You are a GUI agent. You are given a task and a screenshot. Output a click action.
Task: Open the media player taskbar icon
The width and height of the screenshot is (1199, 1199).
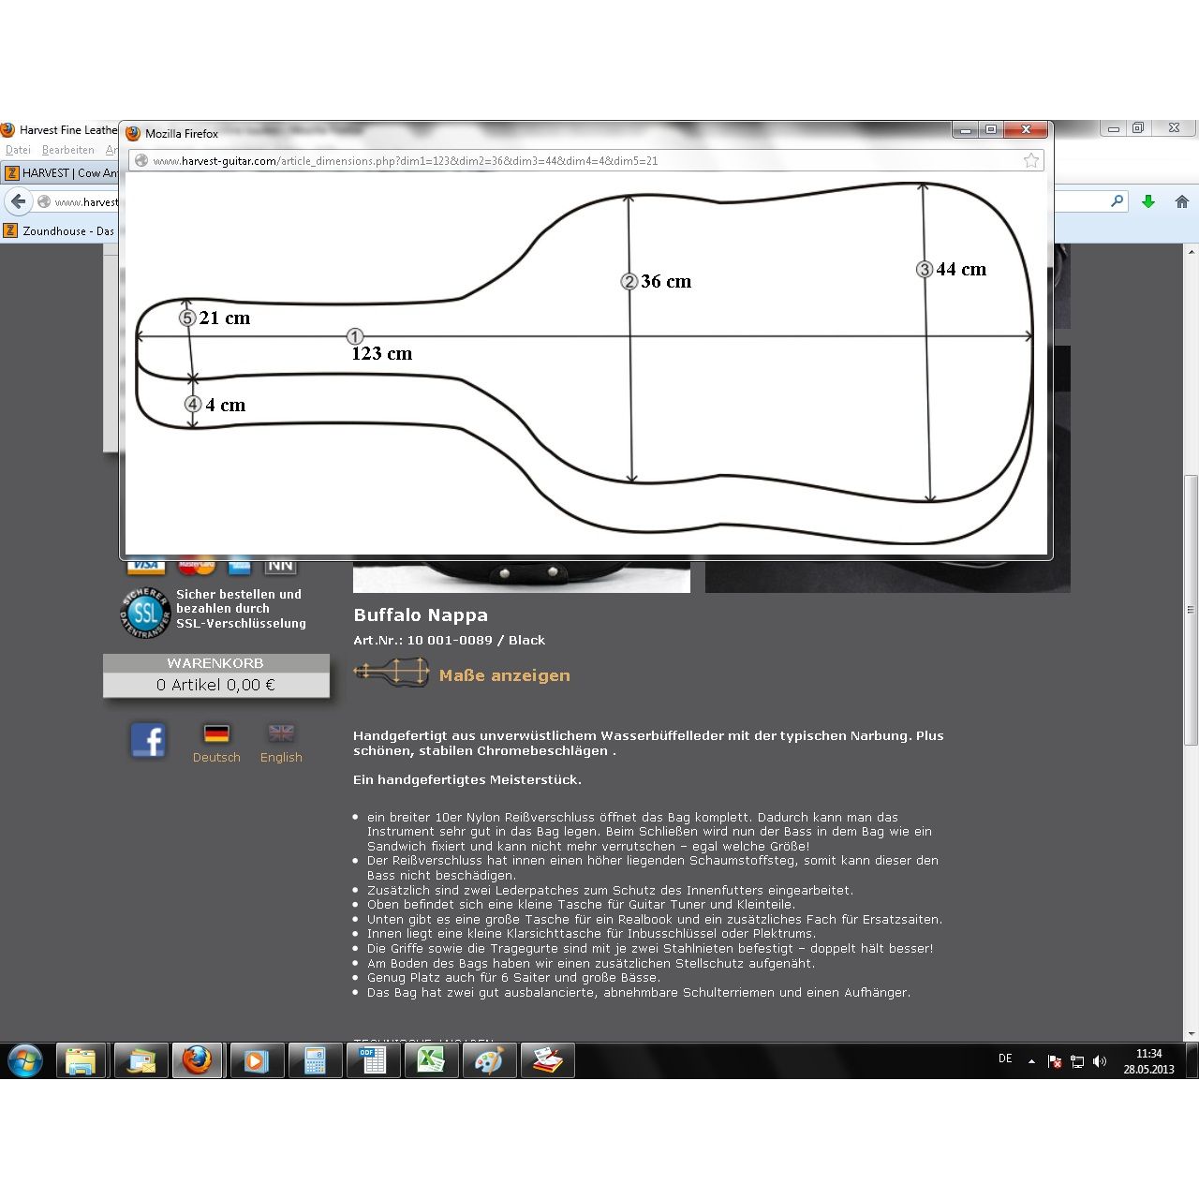[255, 1061]
